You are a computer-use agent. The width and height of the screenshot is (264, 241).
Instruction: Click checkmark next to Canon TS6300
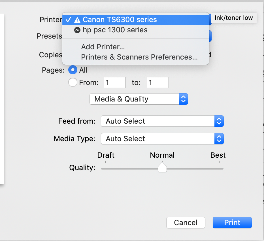pos(68,20)
